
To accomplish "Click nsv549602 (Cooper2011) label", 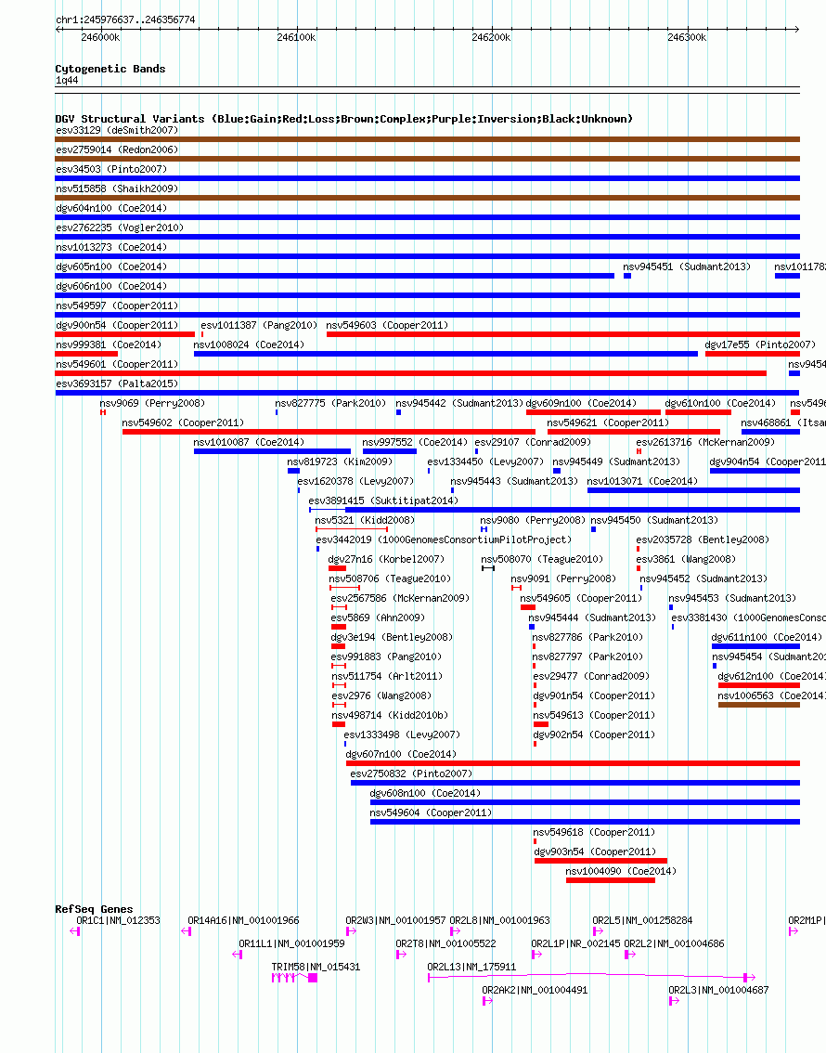I will point(183,422).
